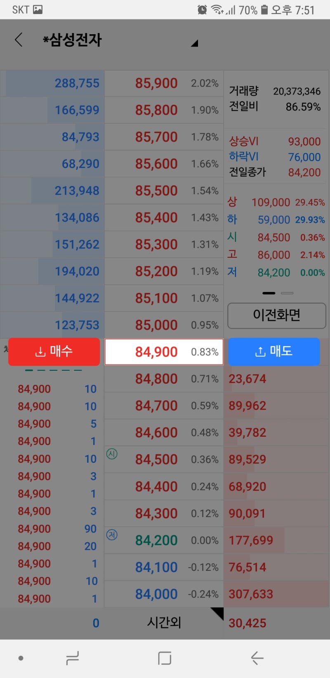330x678 pixels.
Task: Open the stock selector triangle beside 삼성전자
Action: click(x=195, y=43)
